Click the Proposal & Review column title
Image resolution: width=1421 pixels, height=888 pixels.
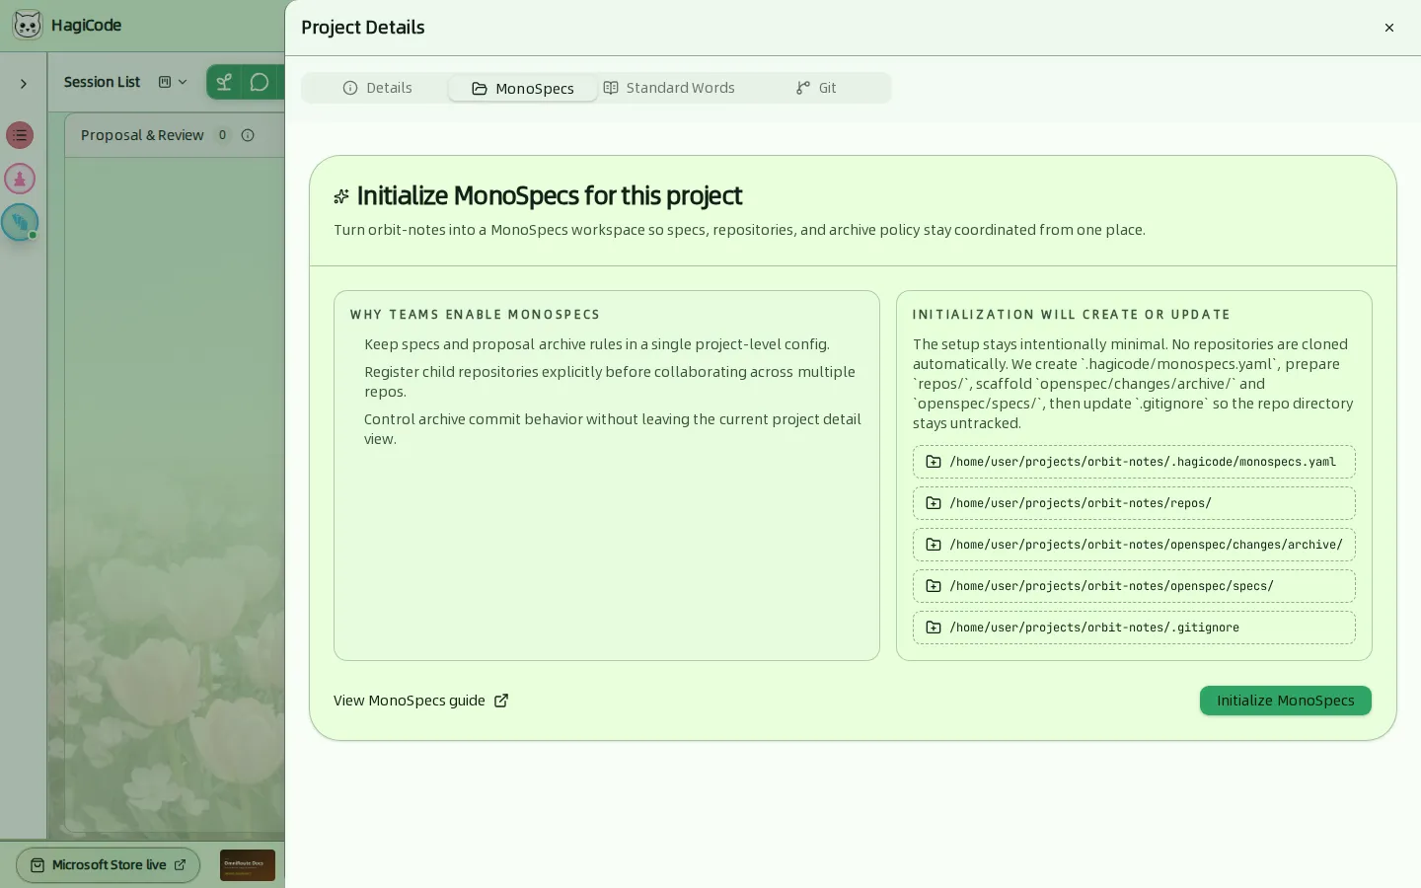pos(142,135)
